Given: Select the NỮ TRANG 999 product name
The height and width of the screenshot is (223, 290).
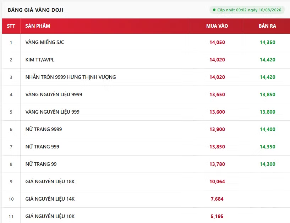Looking at the screenshot, I should point(42,147).
